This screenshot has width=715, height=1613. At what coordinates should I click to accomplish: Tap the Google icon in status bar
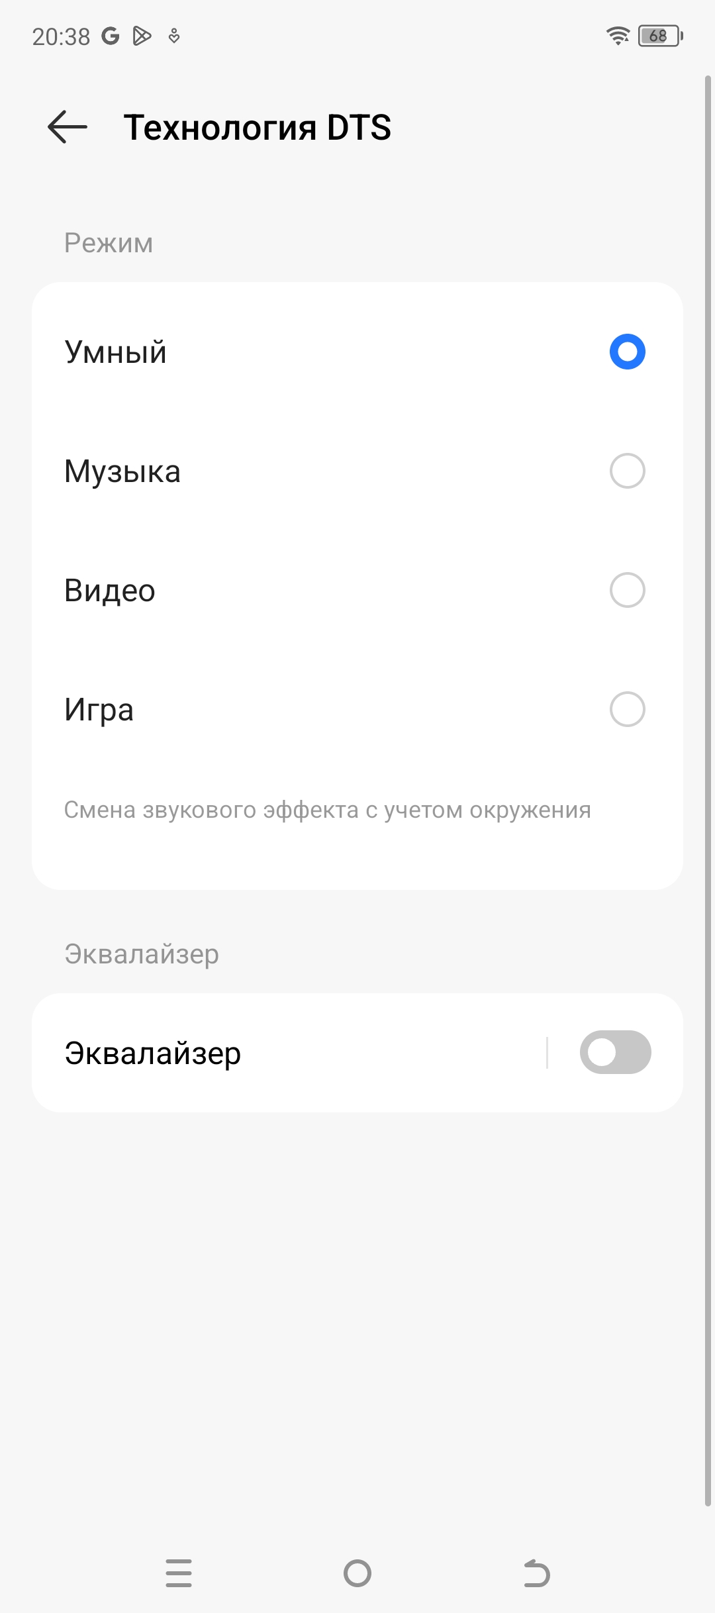tap(111, 36)
